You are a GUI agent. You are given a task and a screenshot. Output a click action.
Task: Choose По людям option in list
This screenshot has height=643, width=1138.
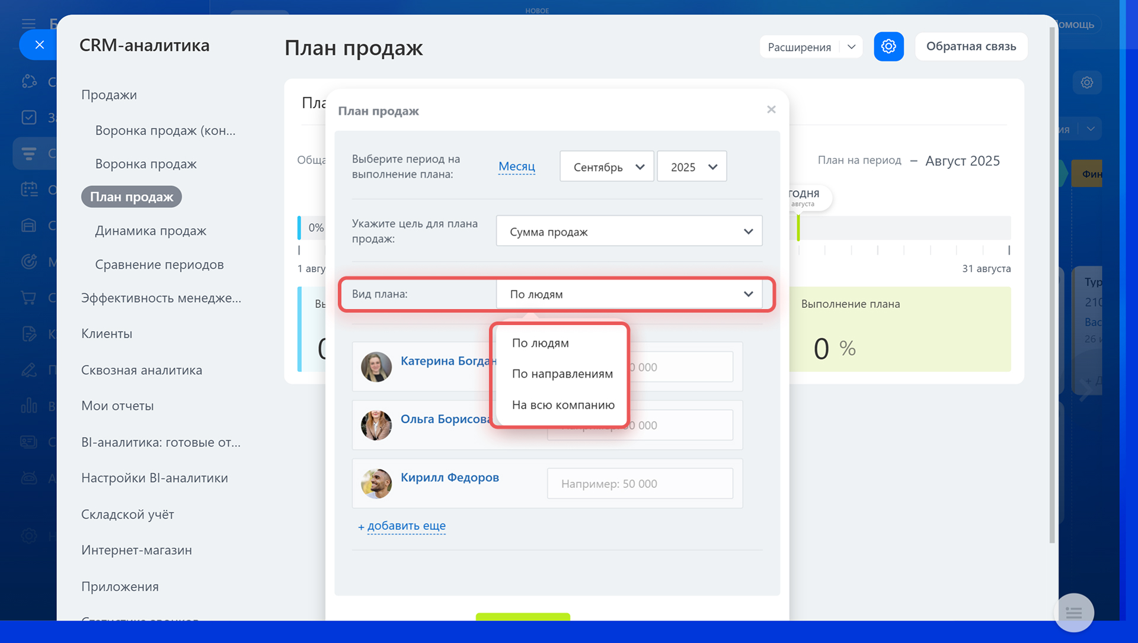(540, 343)
